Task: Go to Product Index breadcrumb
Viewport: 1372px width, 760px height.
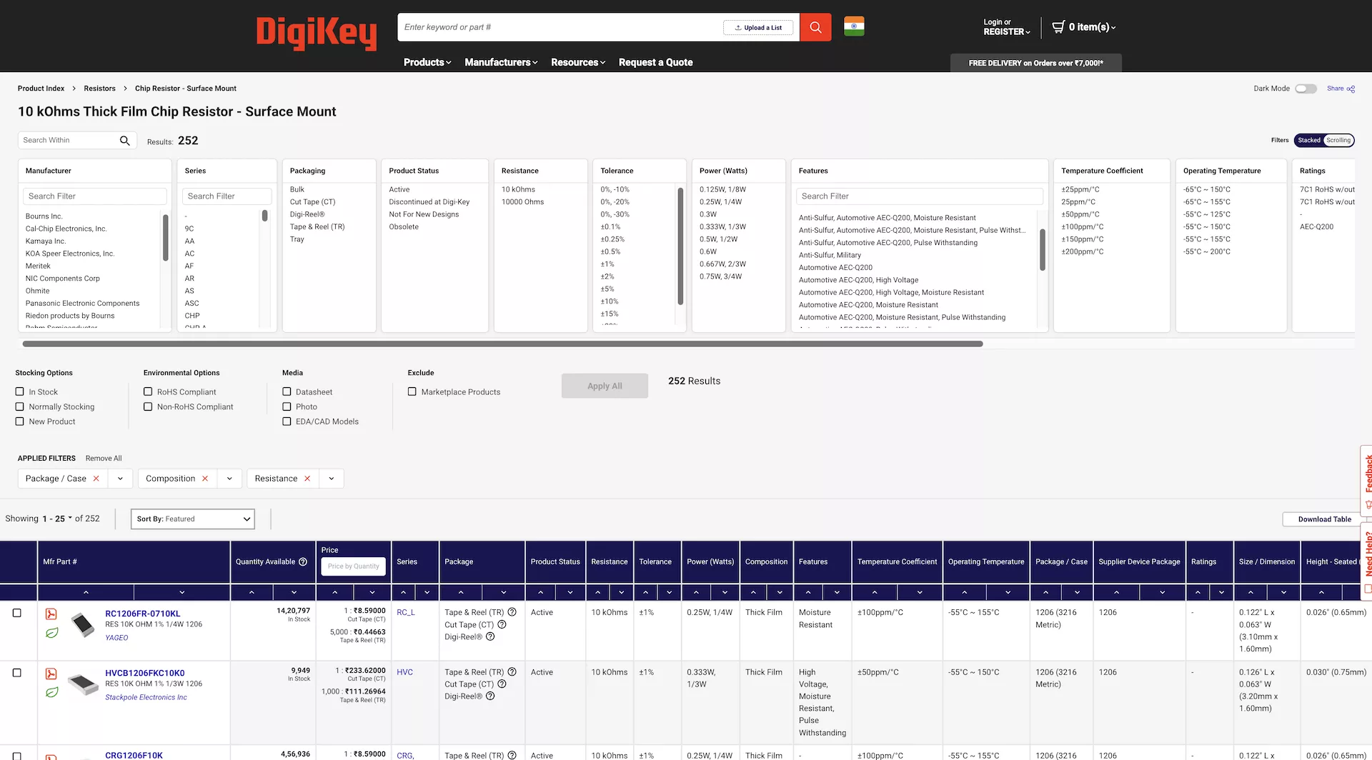Action: (41, 89)
